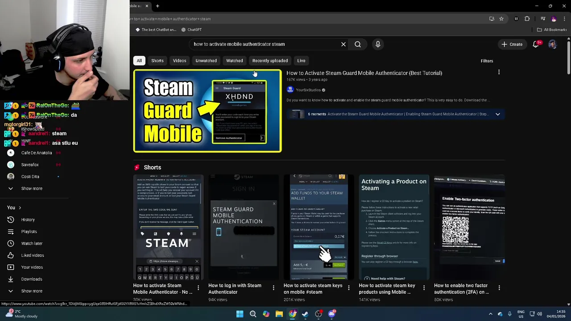This screenshot has height=321, width=571.
Task: Open 'The best ChatBot' bookmark
Action: tap(156, 29)
